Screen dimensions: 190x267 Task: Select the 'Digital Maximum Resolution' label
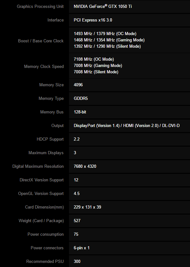38,167
